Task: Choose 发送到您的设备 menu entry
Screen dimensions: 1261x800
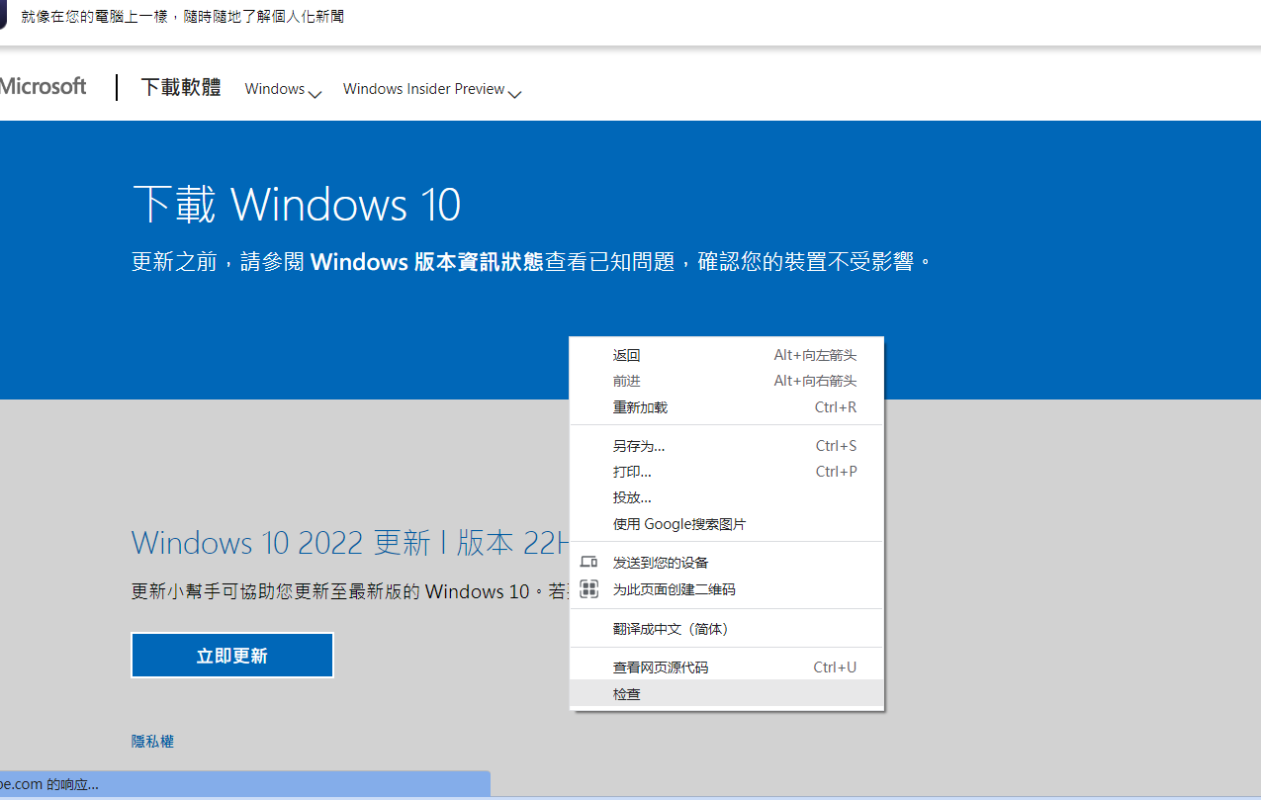Action: click(x=727, y=563)
